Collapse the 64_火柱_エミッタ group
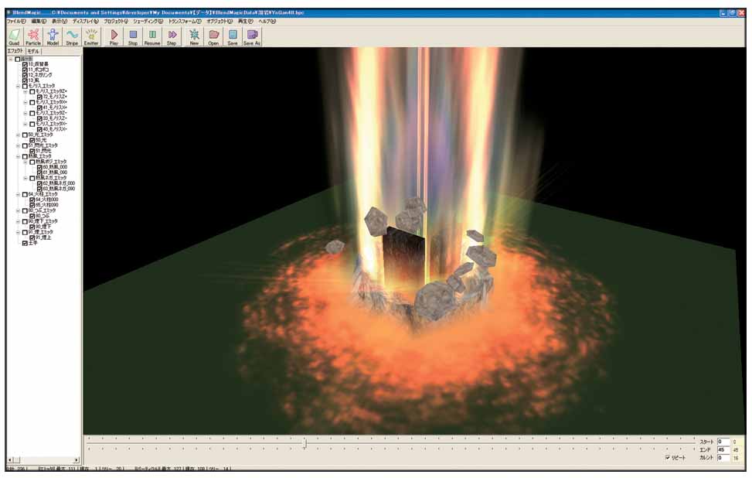The height and width of the screenshot is (478, 752). tap(19, 194)
